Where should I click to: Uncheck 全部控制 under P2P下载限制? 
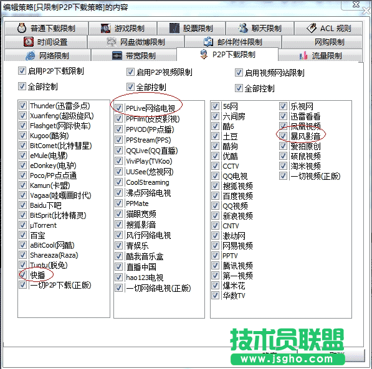coord(22,86)
